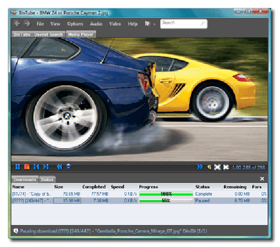The width and height of the screenshot is (280, 247).
Task: Click the fast forward double-arrow icon
Action: (x=200, y=166)
